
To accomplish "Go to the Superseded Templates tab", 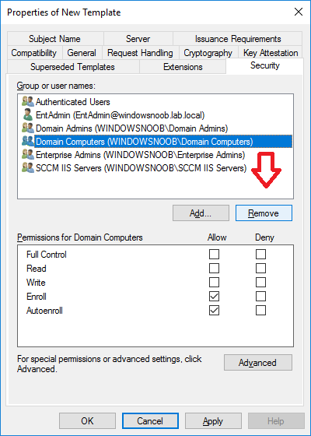I will pos(73,67).
